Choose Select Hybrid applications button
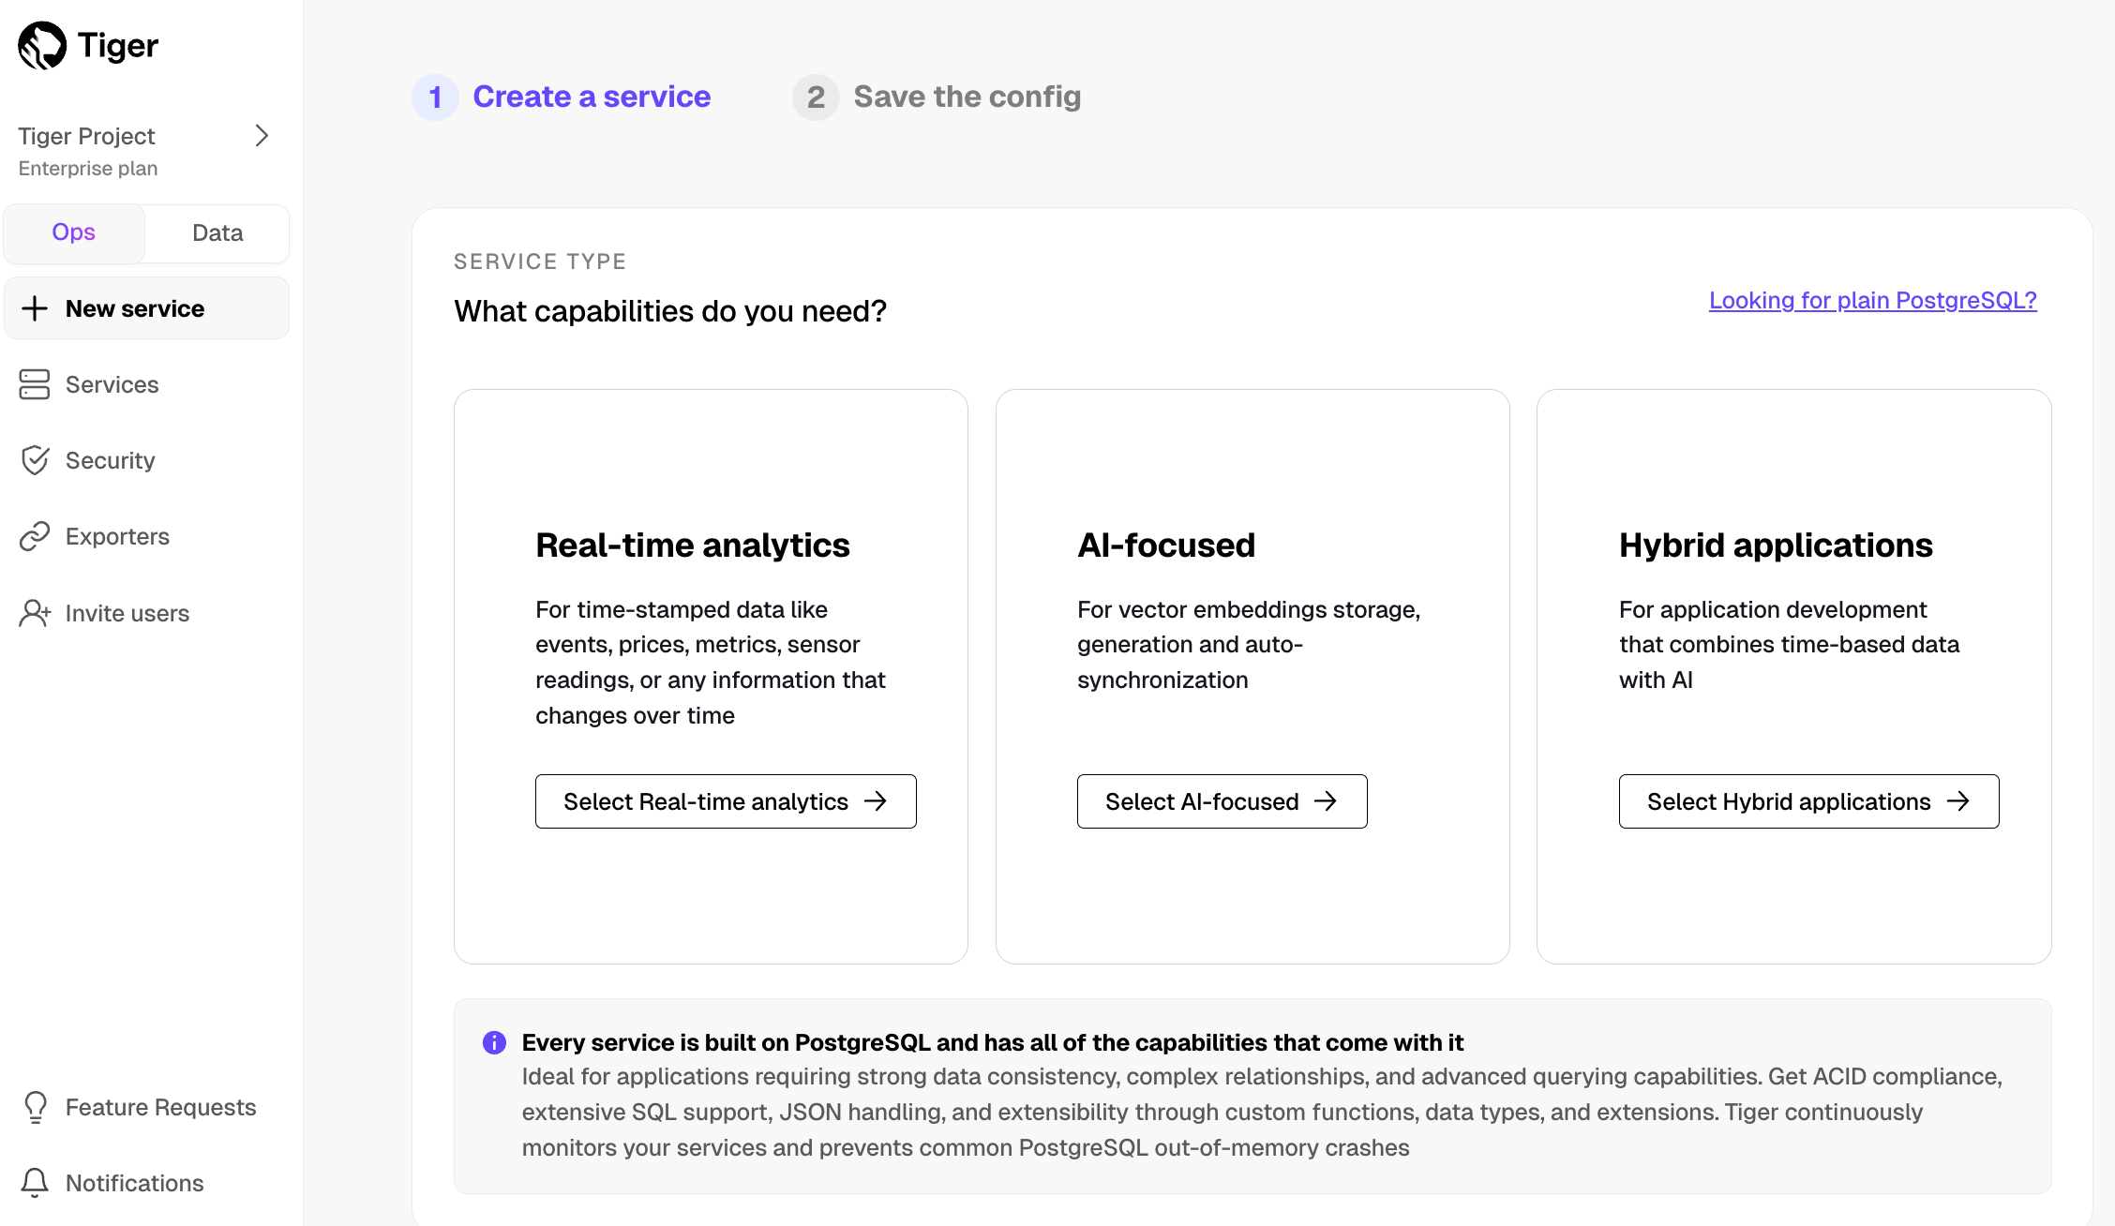 click(x=1808, y=801)
